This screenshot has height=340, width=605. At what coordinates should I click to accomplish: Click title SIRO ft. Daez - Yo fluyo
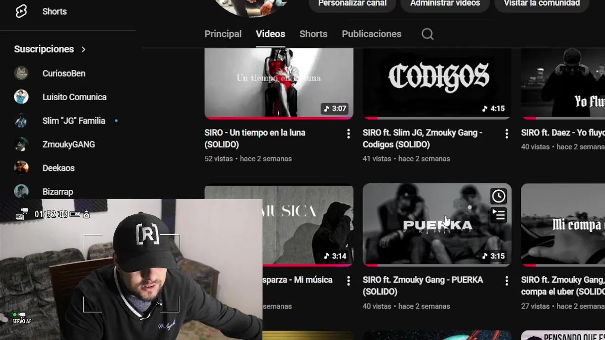coord(563,133)
